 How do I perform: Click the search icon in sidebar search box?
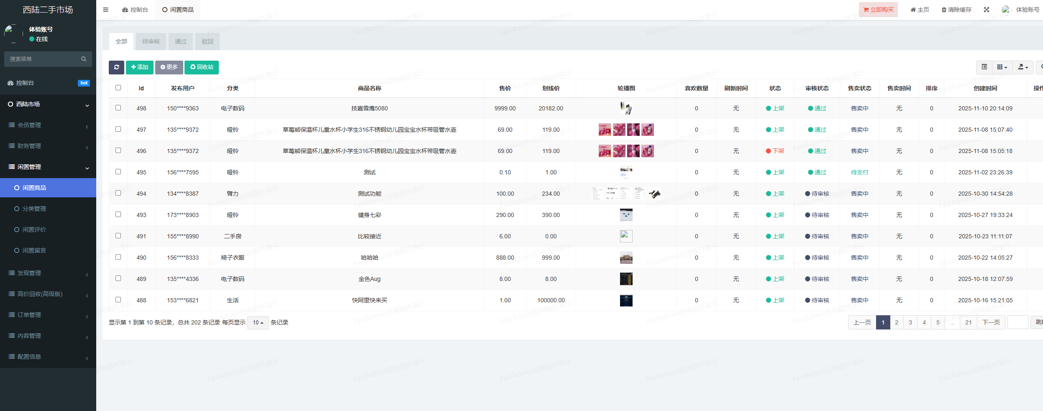pyautogui.click(x=84, y=59)
